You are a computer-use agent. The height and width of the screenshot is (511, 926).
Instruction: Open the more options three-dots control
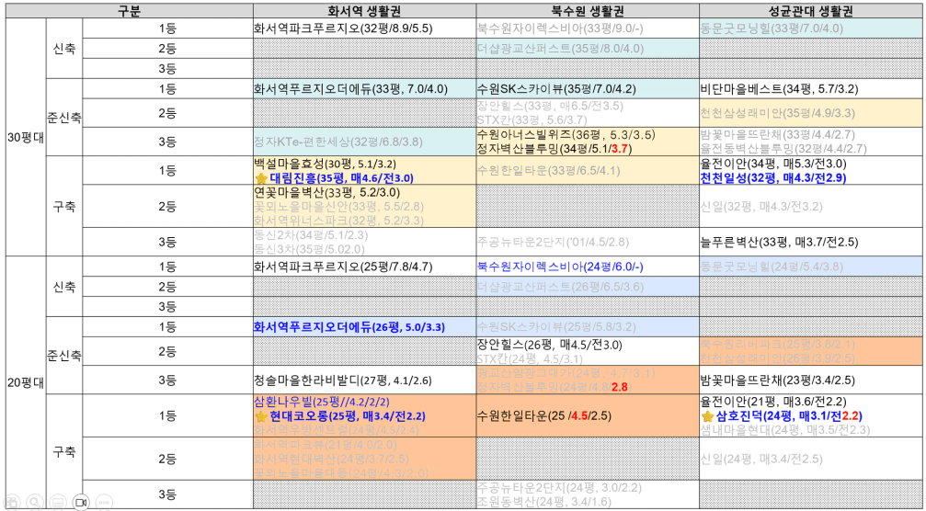tap(103, 502)
